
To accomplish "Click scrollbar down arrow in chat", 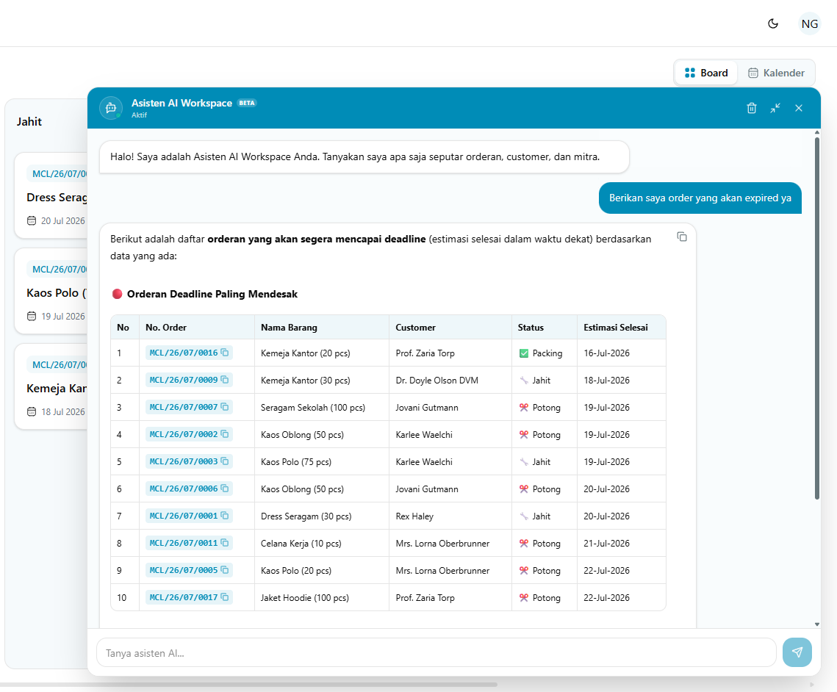I will [816, 624].
